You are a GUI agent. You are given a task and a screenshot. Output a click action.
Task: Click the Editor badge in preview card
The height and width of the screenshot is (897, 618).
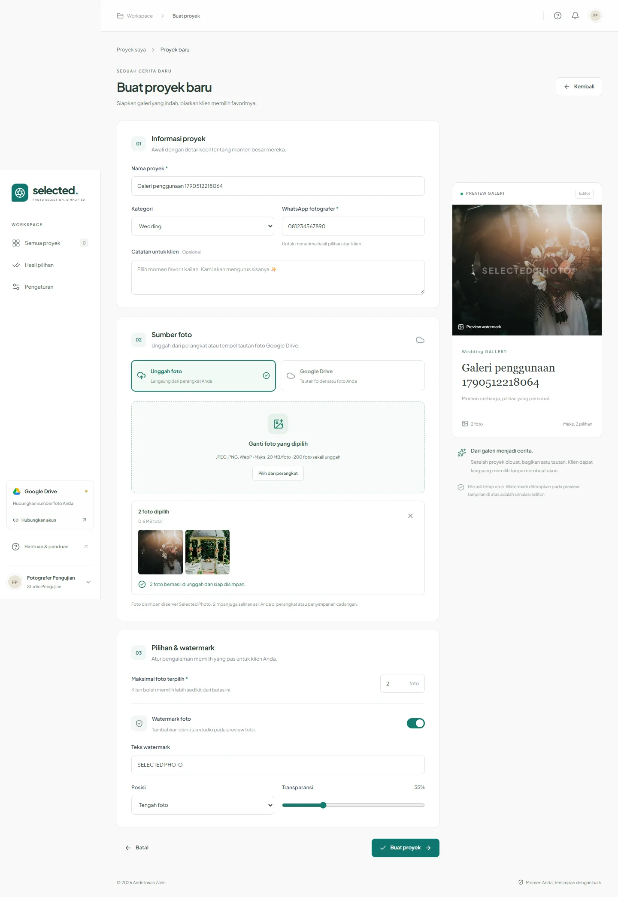[x=585, y=193]
